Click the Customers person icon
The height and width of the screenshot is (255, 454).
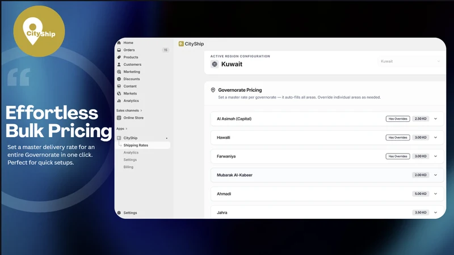tap(119, 65)
